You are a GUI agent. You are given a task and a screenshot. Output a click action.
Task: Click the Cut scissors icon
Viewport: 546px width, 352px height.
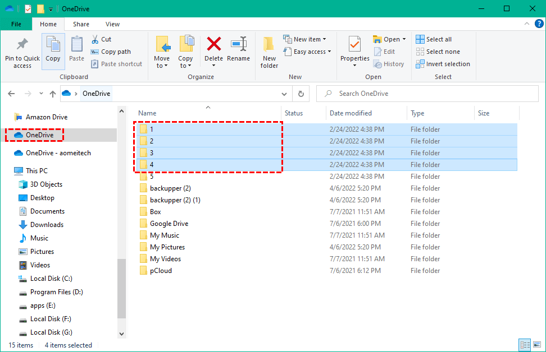[95, 39]
